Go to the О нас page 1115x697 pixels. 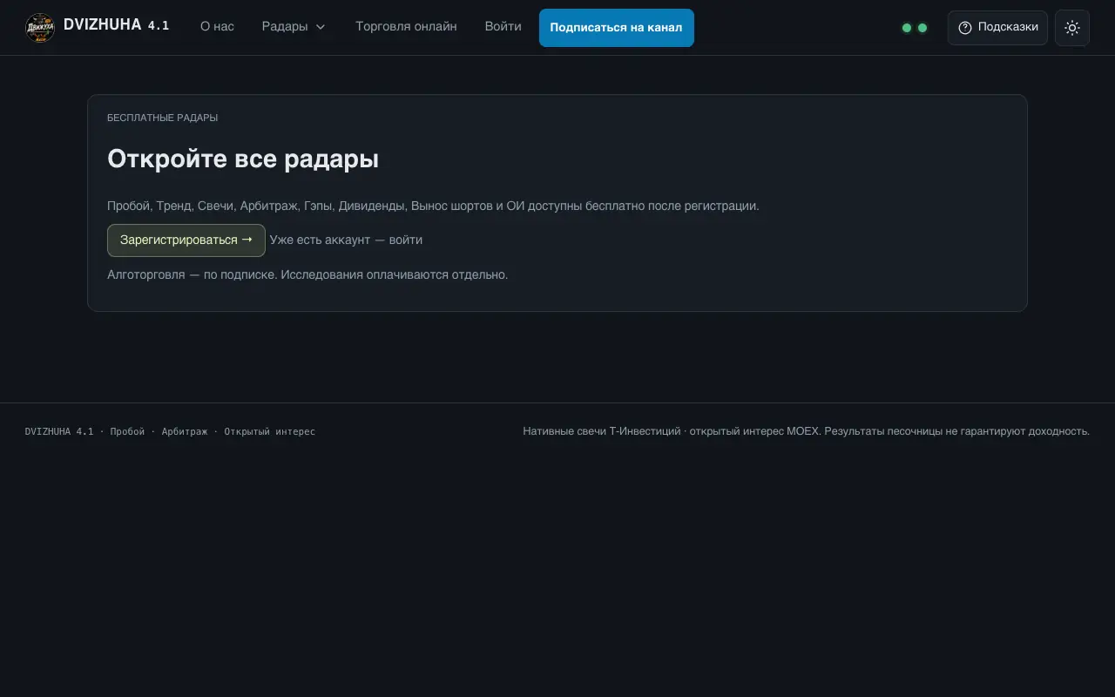pos(217,27)
